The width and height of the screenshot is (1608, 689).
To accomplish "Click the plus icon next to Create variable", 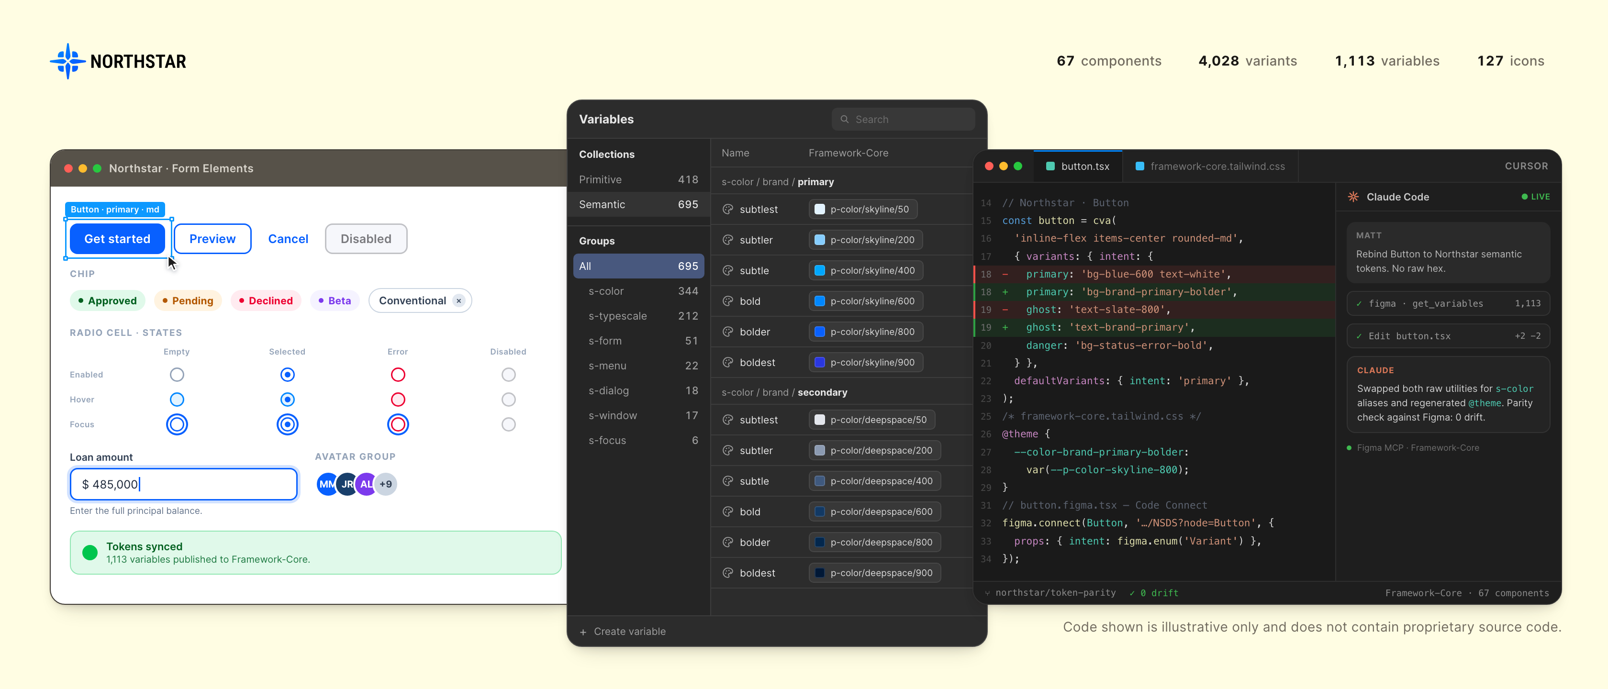I will [x=583, y=632].
